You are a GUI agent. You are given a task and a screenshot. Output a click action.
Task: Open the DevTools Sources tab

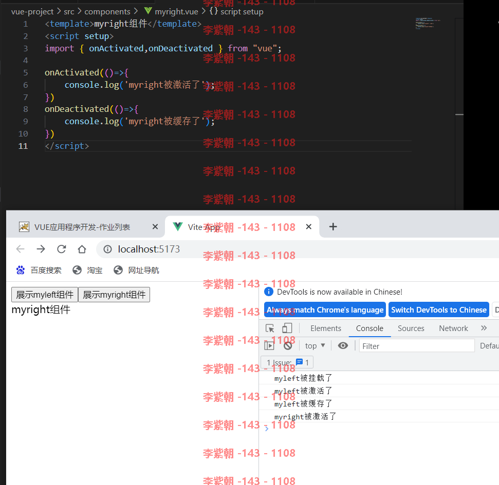click(x=411, y=328)
